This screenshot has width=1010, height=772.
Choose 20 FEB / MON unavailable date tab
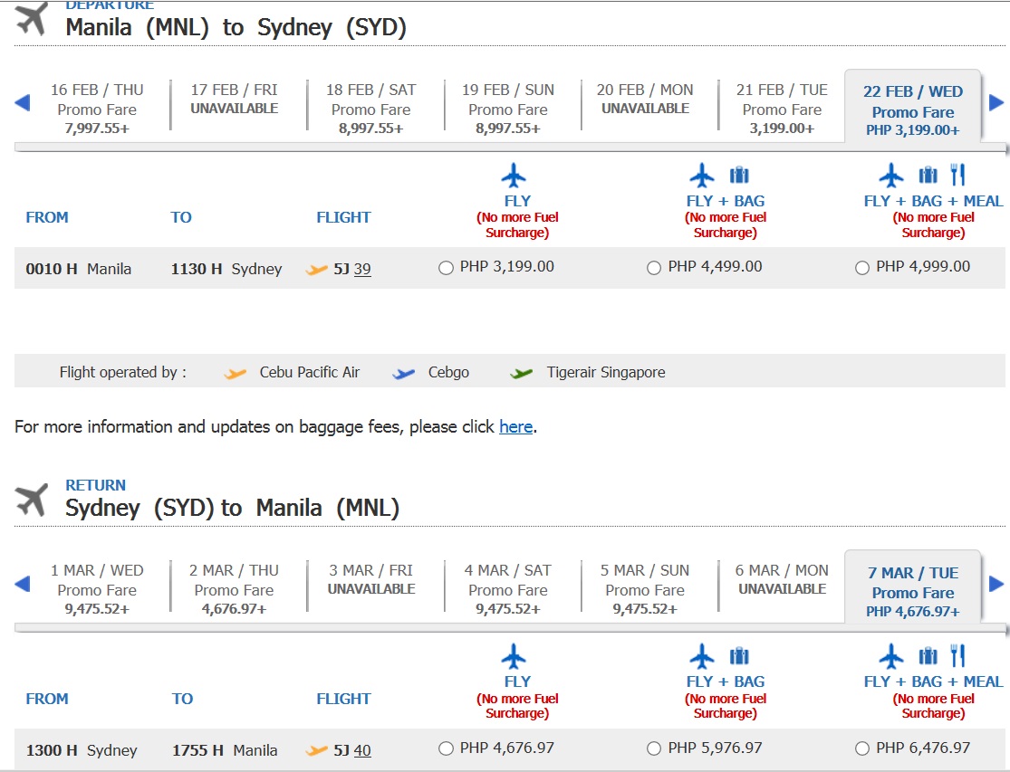(x=645, y=99)
